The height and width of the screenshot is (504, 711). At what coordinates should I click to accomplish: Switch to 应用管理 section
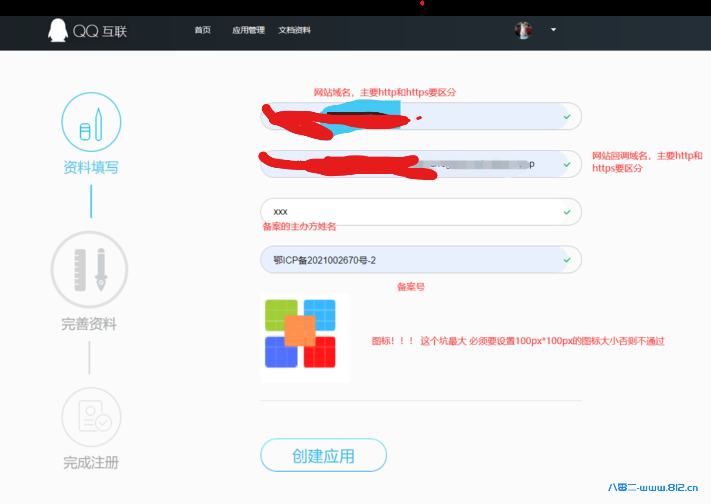(x=248, y=30)
